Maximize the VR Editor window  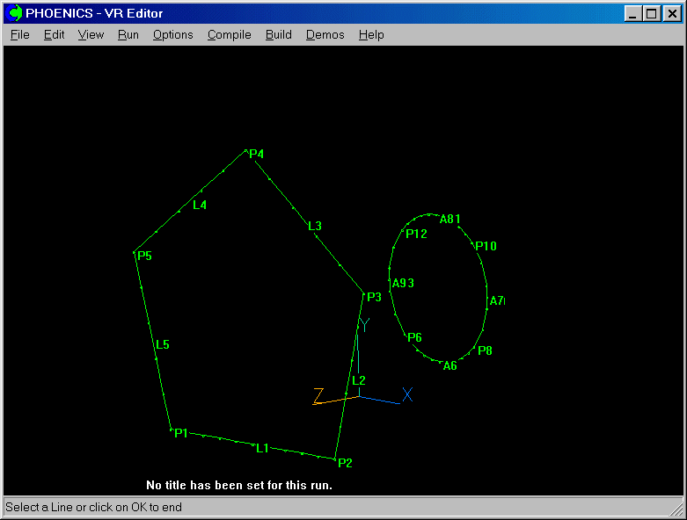(x=651, y=13)
